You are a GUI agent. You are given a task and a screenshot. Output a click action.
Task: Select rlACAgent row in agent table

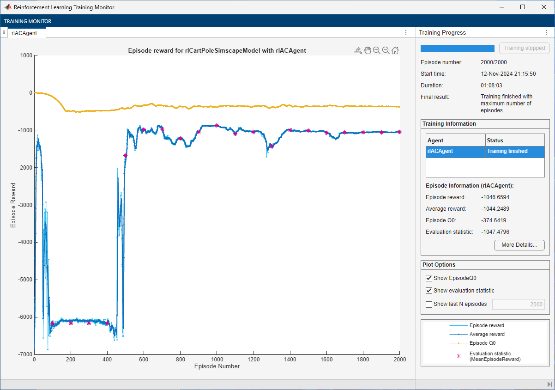pos(485,151)
